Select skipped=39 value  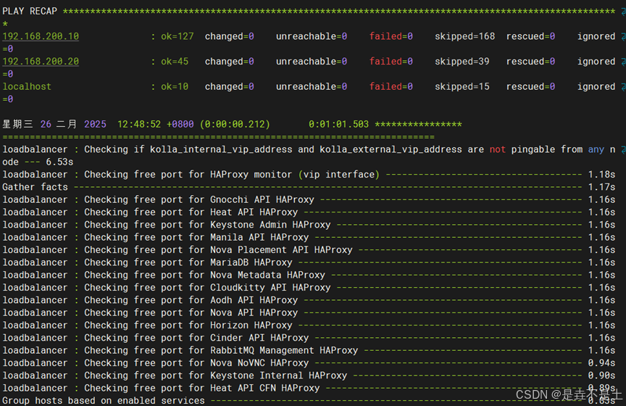click(462, 62)
